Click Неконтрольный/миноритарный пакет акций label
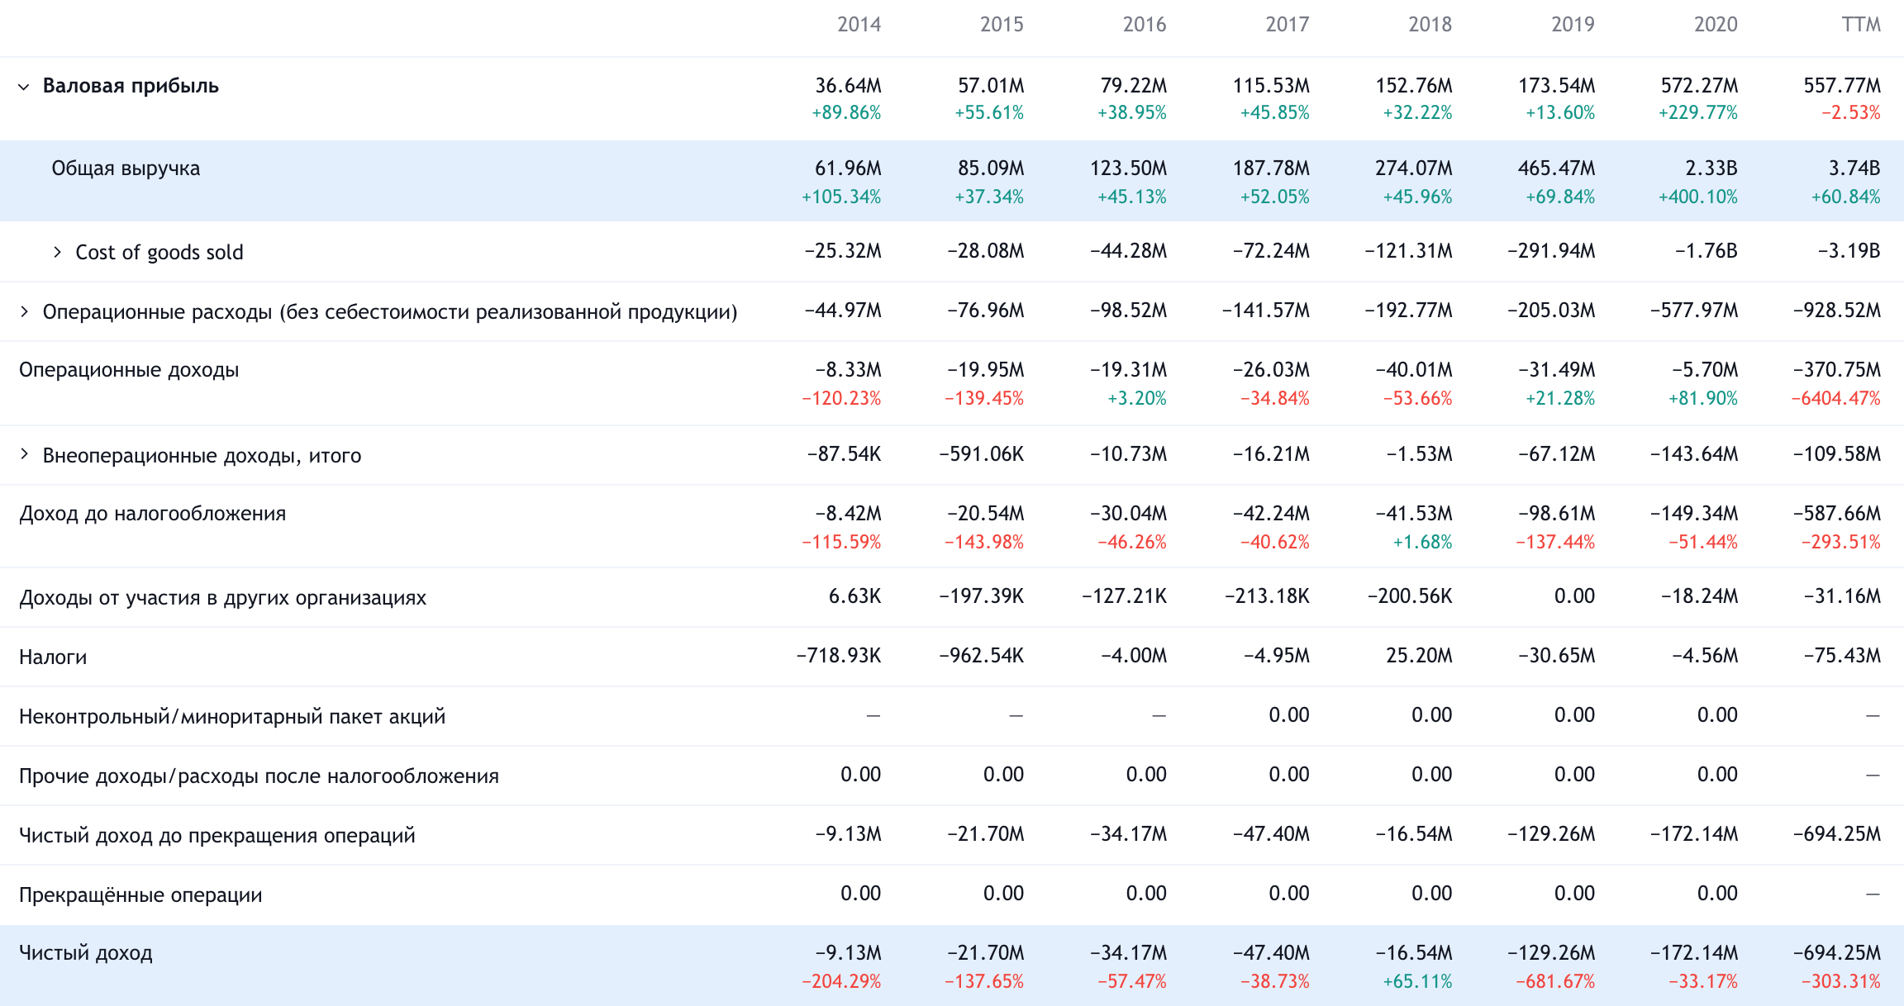The image size is (1904, 1006). 232,716
